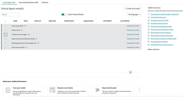Click the Status column header
Viewport: 183px width, 97px height.
pyautogui.click(x=26, y=21)
